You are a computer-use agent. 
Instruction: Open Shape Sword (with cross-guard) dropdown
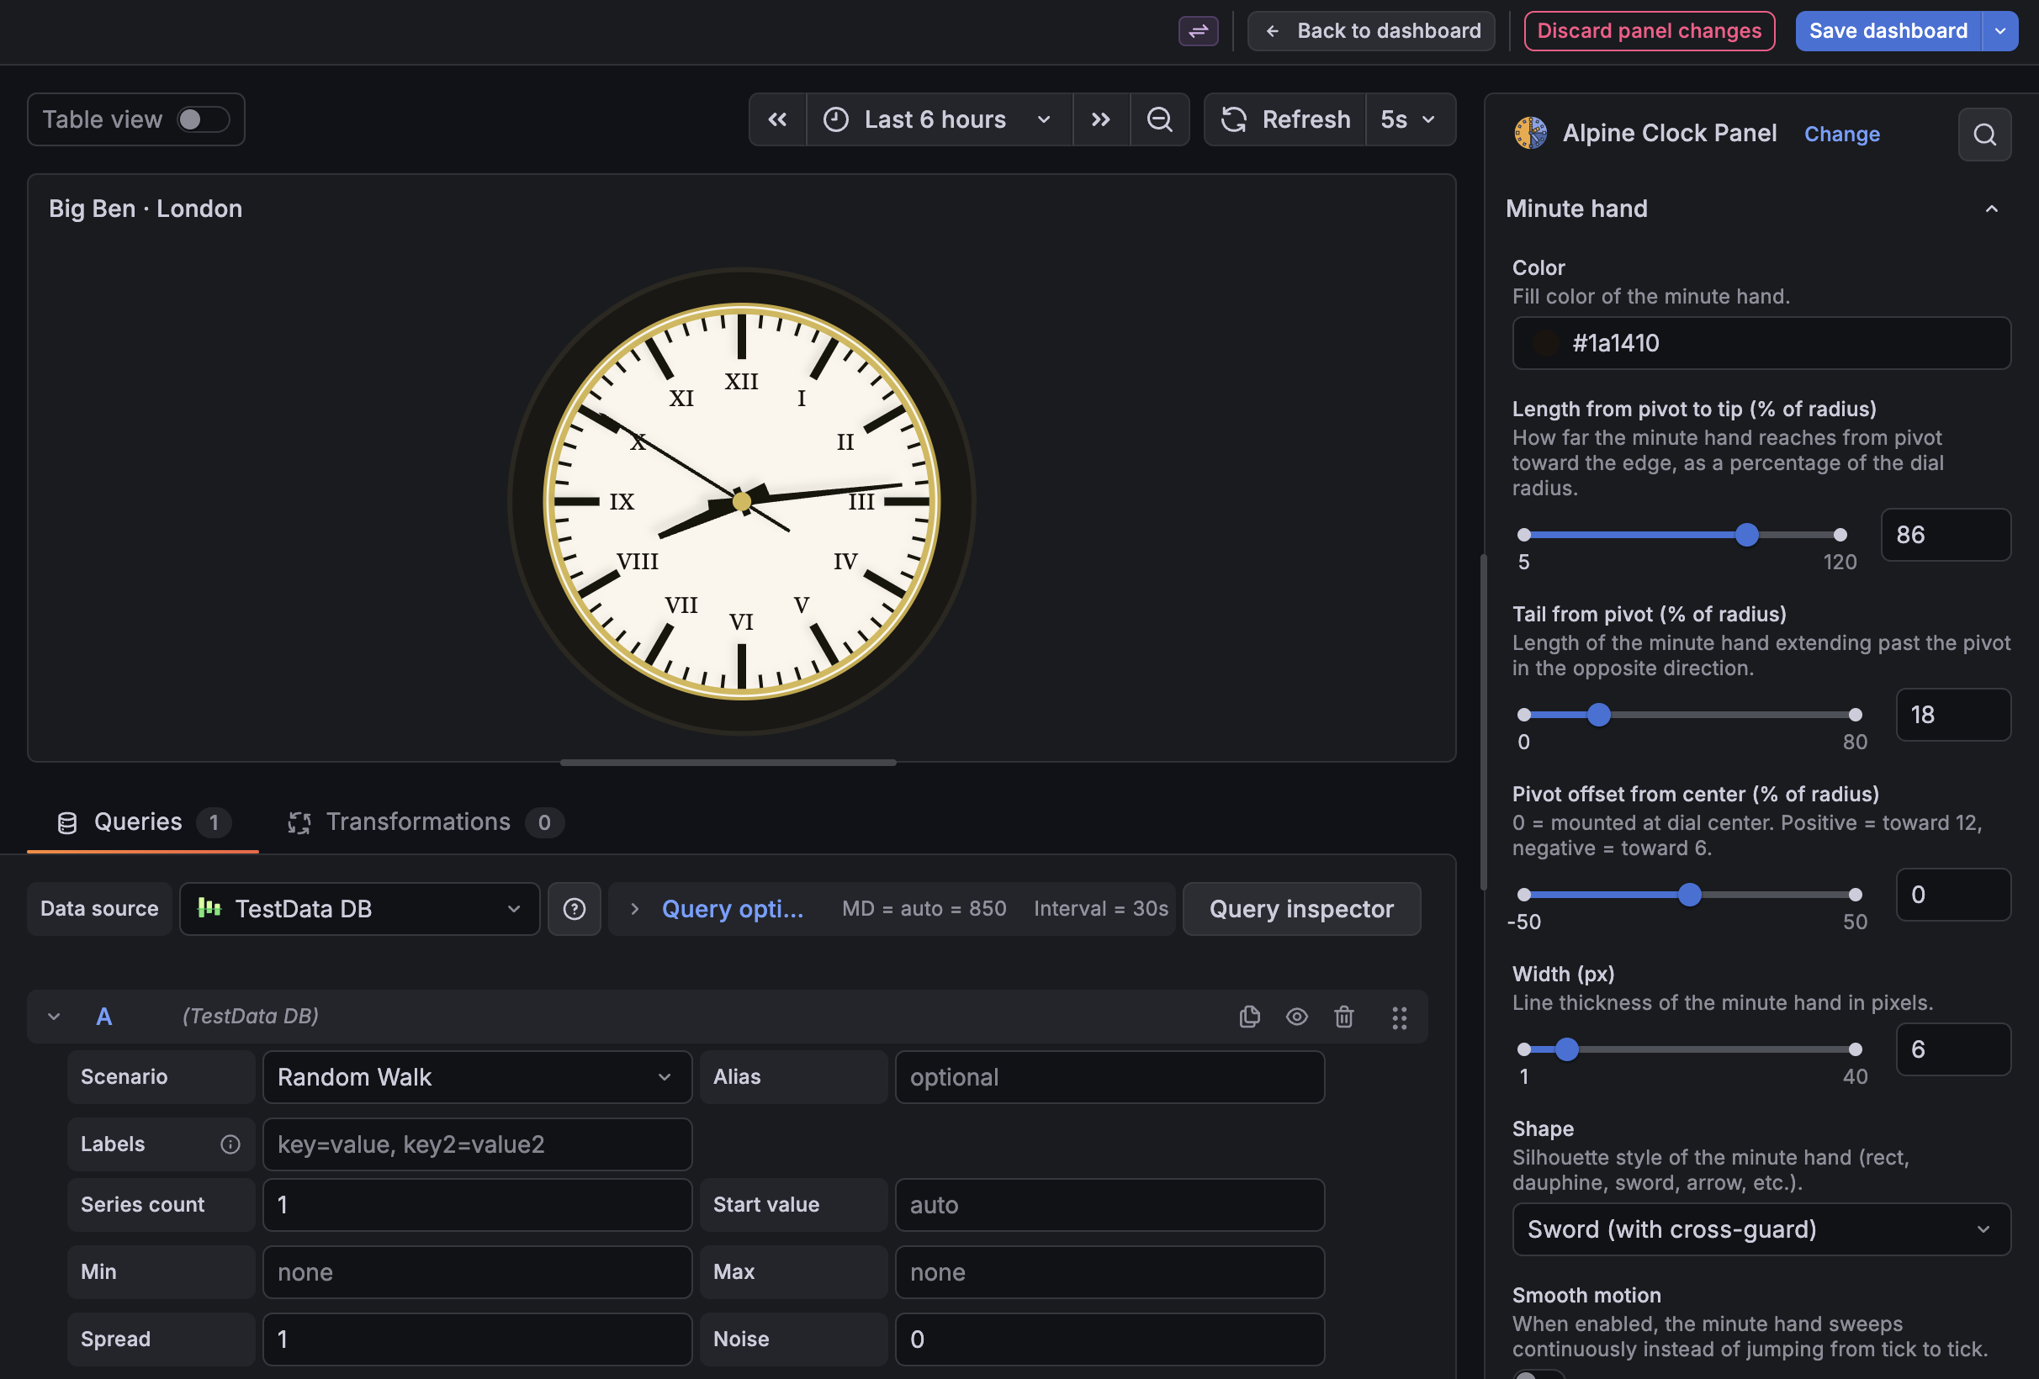point(1761,1229)
